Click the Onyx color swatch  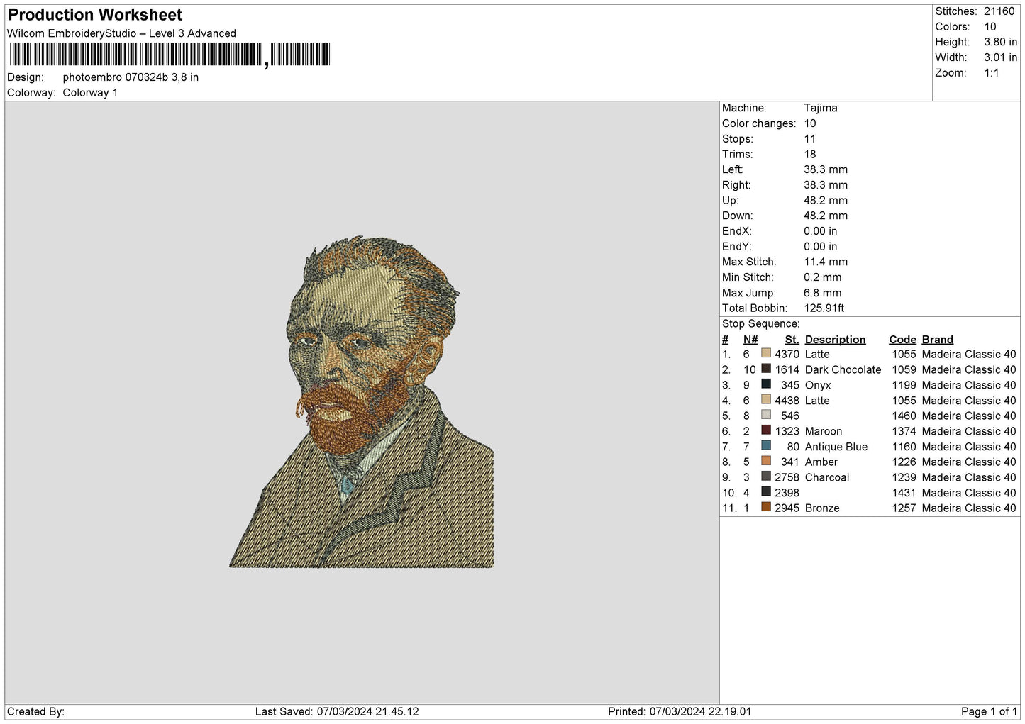[766, 384]
